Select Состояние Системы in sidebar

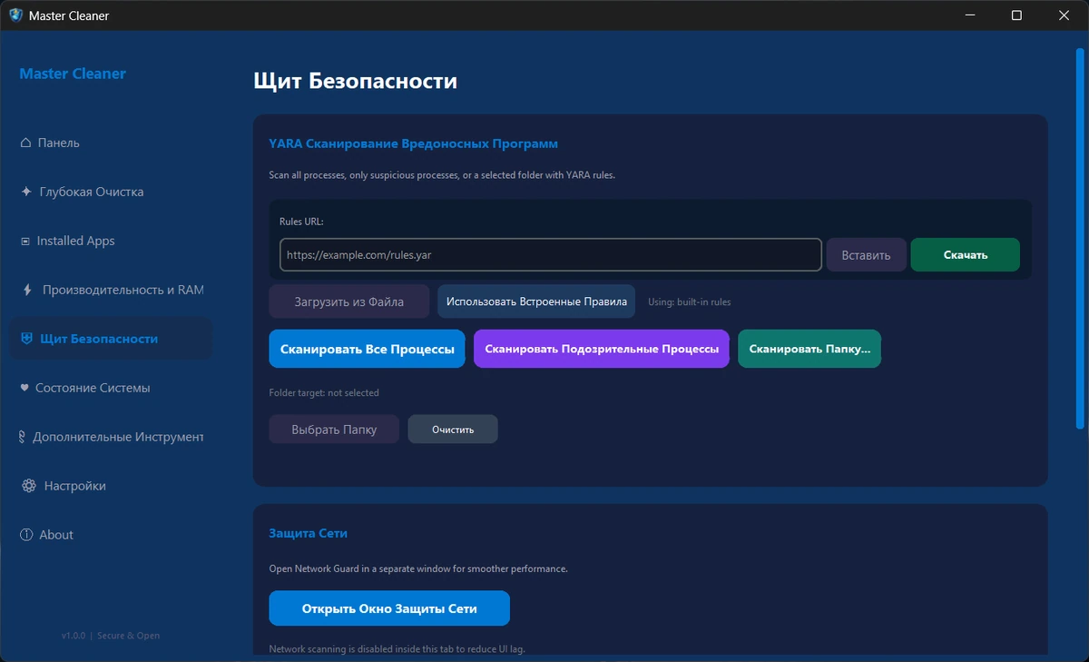111,388
